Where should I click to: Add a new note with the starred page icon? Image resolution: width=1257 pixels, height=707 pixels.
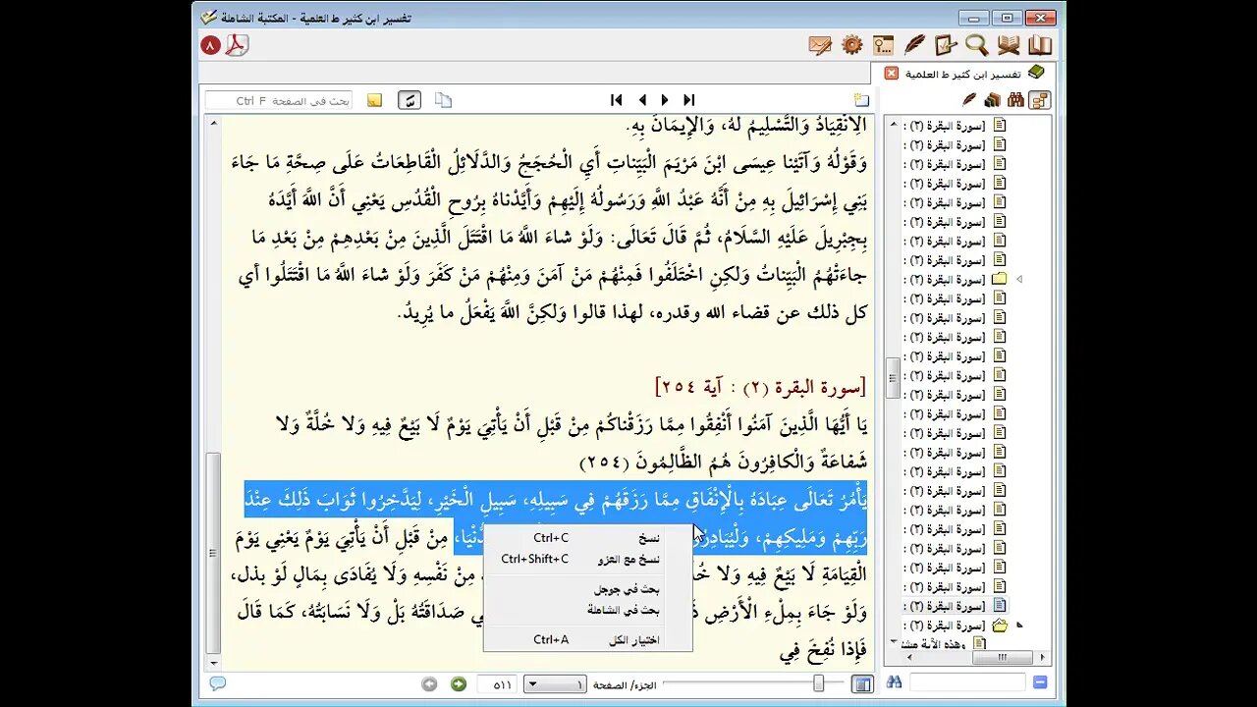tap(861, 100)
